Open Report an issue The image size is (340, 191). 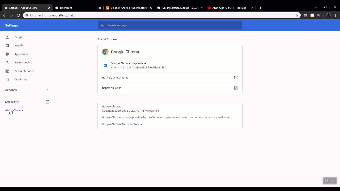[x=170, y=88]
